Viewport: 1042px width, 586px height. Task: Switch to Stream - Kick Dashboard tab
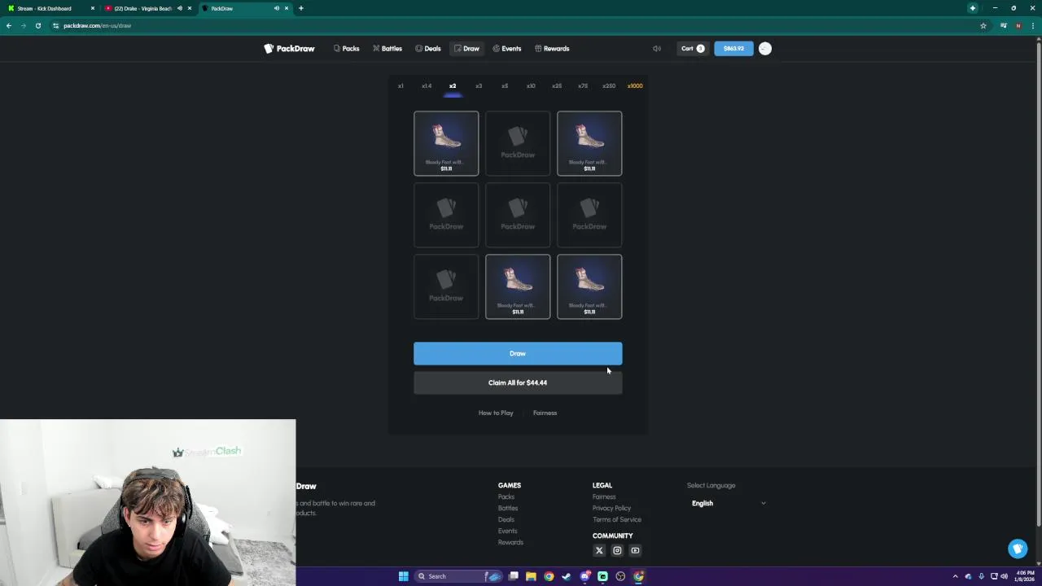pyautogui.click(x=49, y=8)
